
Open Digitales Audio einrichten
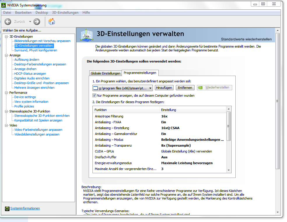click(32, 78)
